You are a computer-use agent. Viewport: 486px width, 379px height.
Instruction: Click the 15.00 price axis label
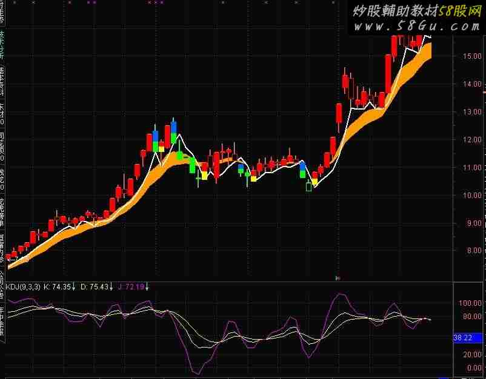click(x=467, y=56)
